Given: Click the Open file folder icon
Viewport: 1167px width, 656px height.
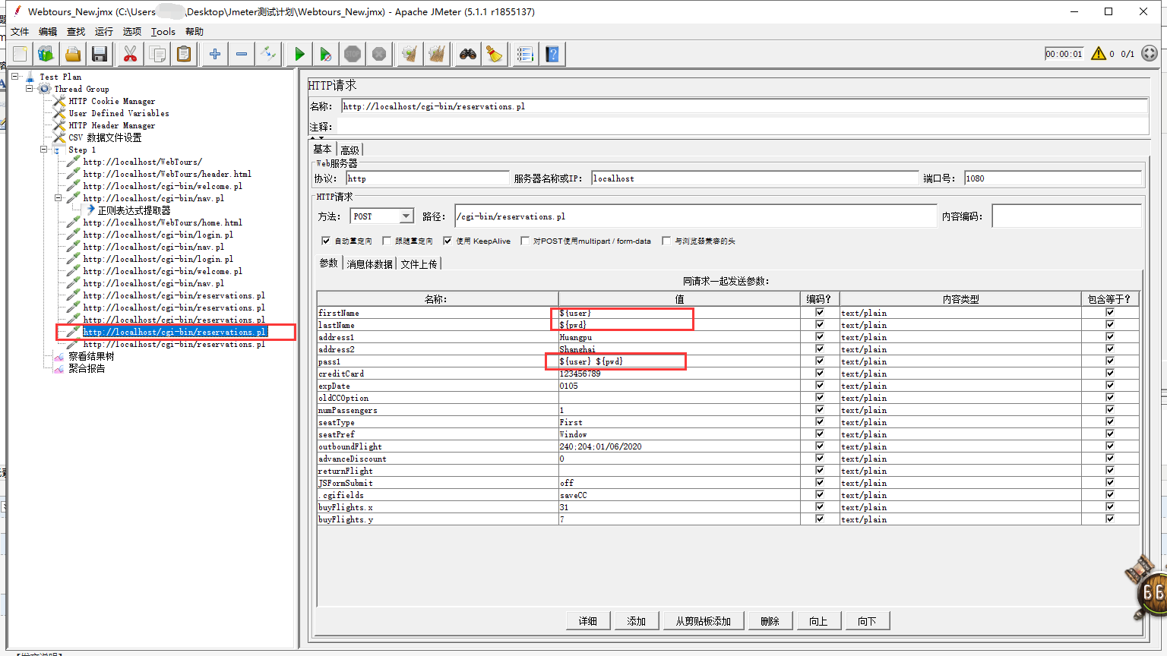Looking at the screenshot, I should [x=73, y=54].
